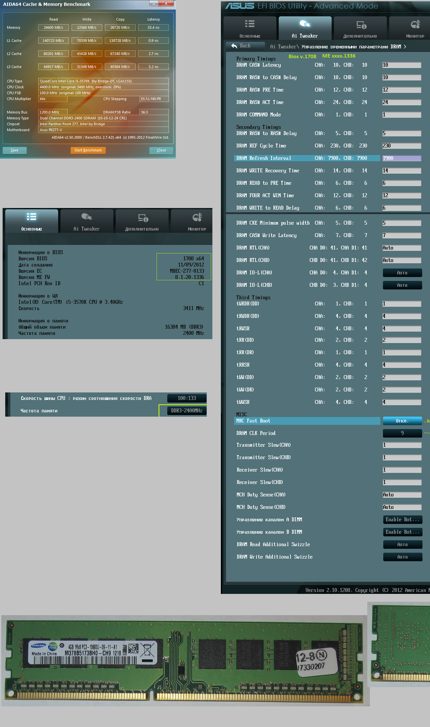The height and width of the screenshot is (727, 430).
Task: Open Дополнительно tab label in top BIOS
Action: tap(360, 36)
